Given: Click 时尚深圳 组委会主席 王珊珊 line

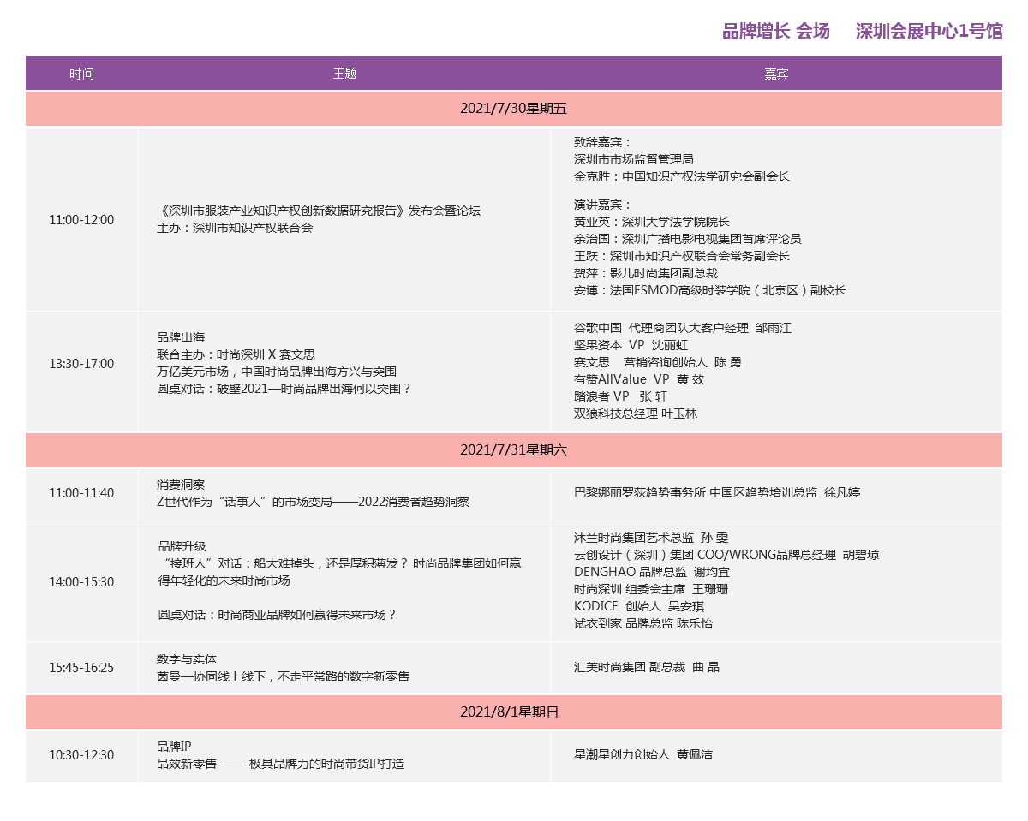Looking at the screenshot, I should tap(651, 589).
